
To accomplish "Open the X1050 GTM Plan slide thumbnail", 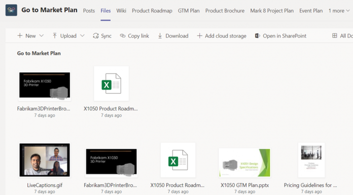I will [x=244, y=163].
